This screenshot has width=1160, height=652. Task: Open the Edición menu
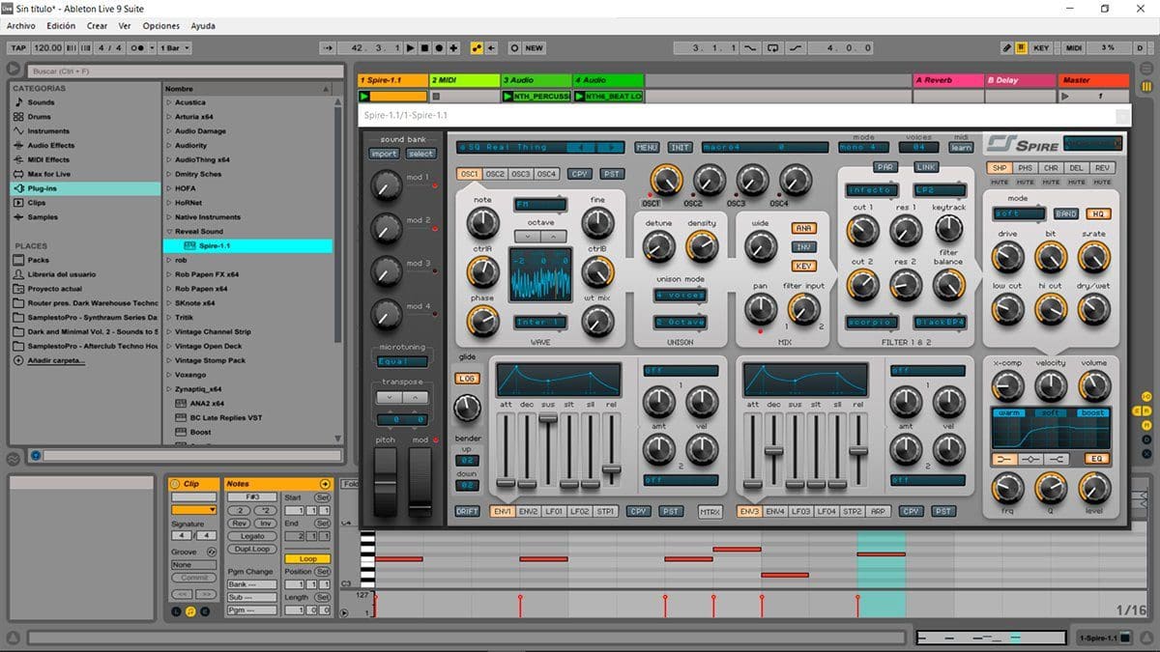61,26
